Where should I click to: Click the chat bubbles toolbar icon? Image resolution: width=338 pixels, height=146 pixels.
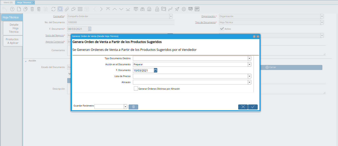[x=73, y=9]
